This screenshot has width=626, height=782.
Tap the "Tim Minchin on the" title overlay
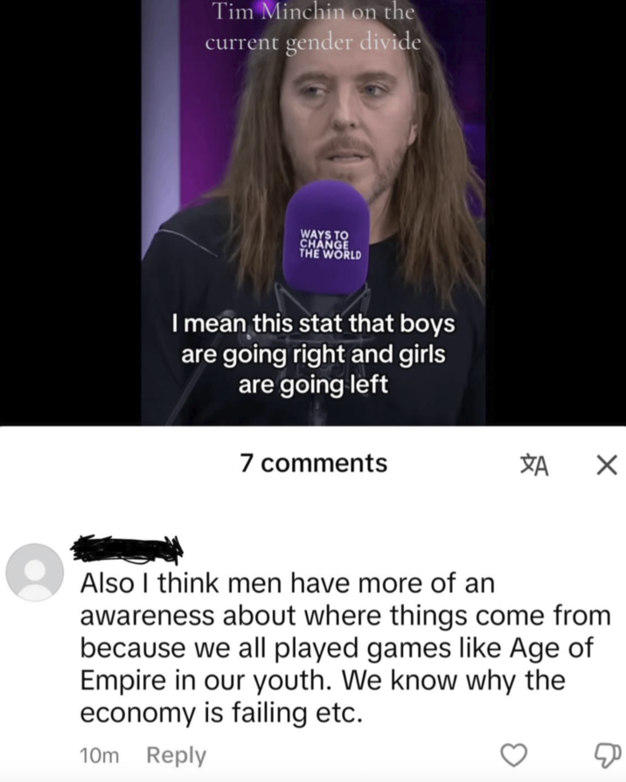314,11
